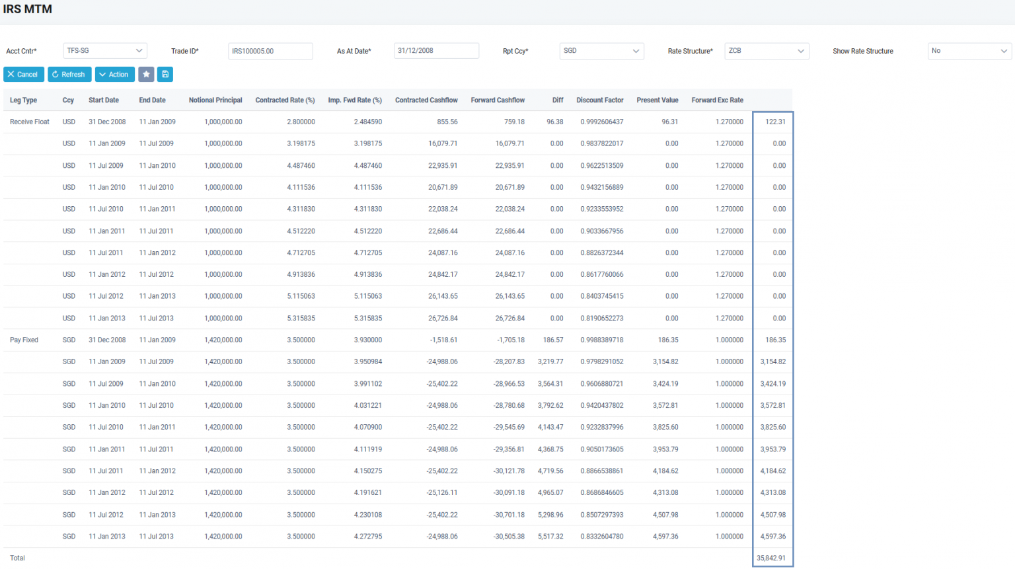Click the Contracted Rate column header

285,100
